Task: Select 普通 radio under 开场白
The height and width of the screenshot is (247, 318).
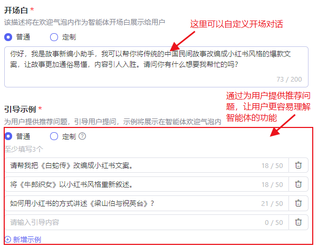Action: coord(8,37)
